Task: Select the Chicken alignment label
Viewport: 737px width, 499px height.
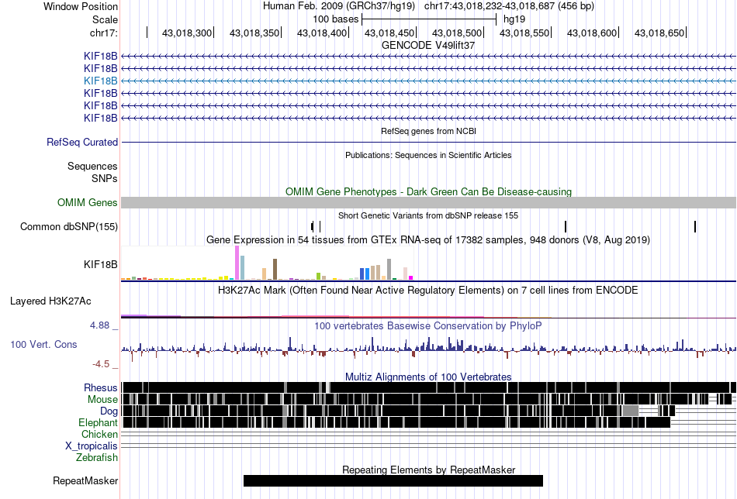Action: (x=99, y=434)
